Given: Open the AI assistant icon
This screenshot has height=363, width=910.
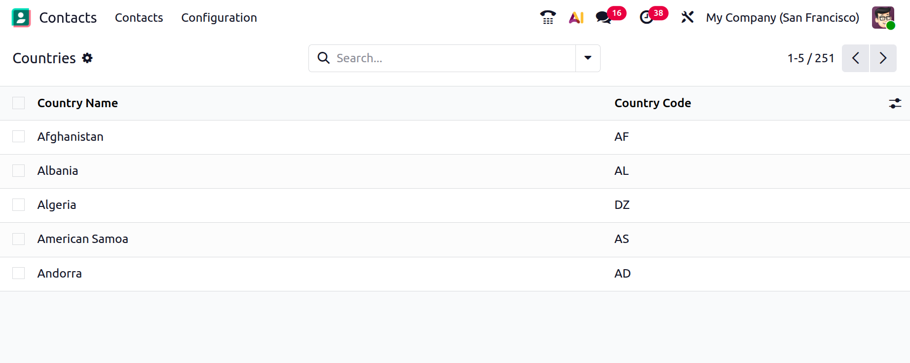Looking at the screenshot, I should (x=576, y=18).
